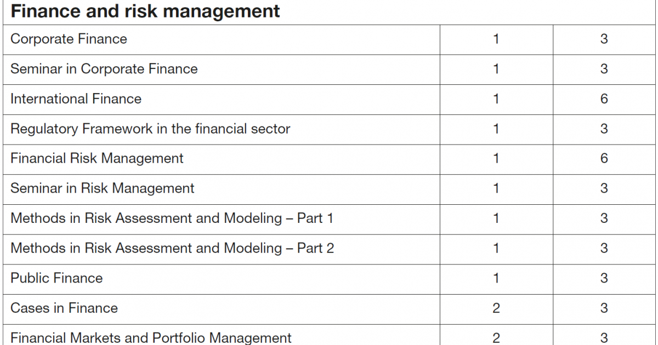Screen dimensions: 658x345
Task: Select Methods in Risk Assessment Part 2
Action: click(x=172, y=249)
